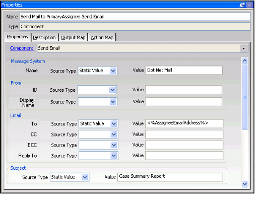Click the Email section label
This screenshot has width=266, height=199.
16,115
